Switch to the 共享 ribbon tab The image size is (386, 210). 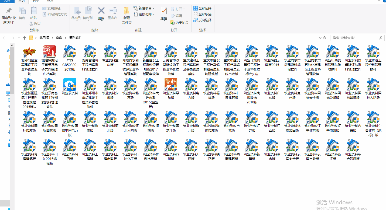point(36,1)
